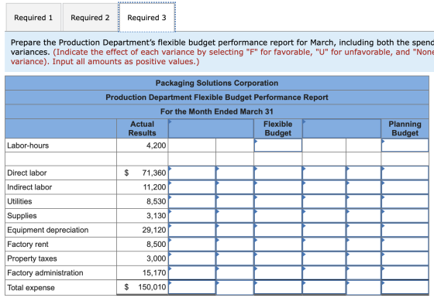Viewport: 434px width, 301px height.
Task: Click the Labor-hours Flexible Budget input cell
Action: click(x=278, y=145)
